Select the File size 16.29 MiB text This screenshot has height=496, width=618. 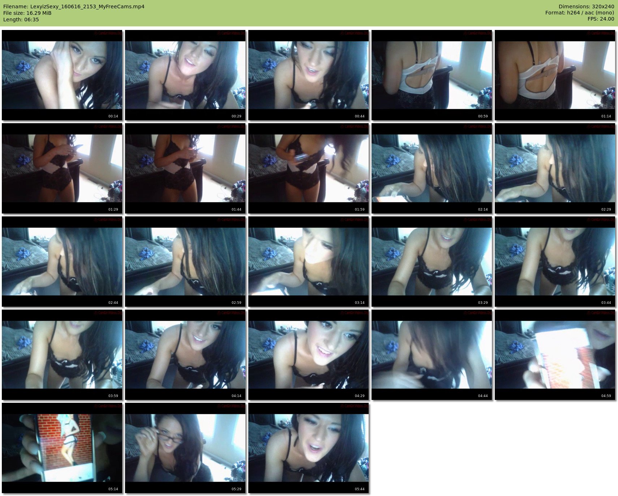tap(27, 13)
